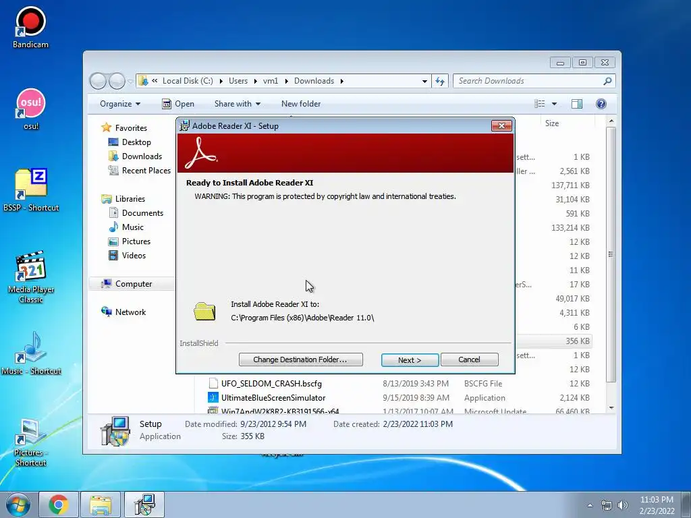Click the volume speaker tray icon

pos(622,505)
